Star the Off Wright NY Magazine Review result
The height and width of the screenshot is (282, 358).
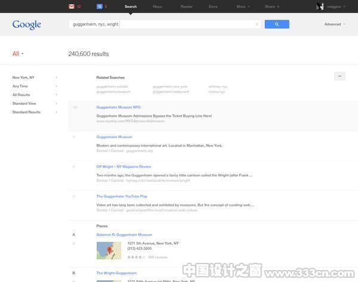coord(74,166)
